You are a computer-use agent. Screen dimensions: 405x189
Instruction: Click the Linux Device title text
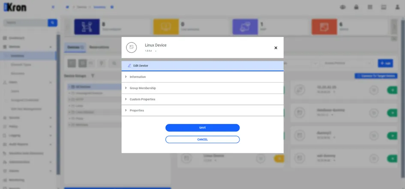[x=156, y=45]
